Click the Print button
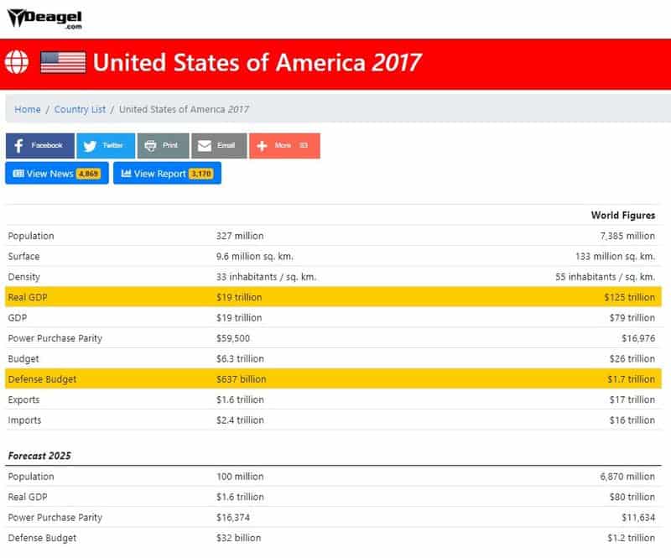671x558 pixels. [163, 145]
